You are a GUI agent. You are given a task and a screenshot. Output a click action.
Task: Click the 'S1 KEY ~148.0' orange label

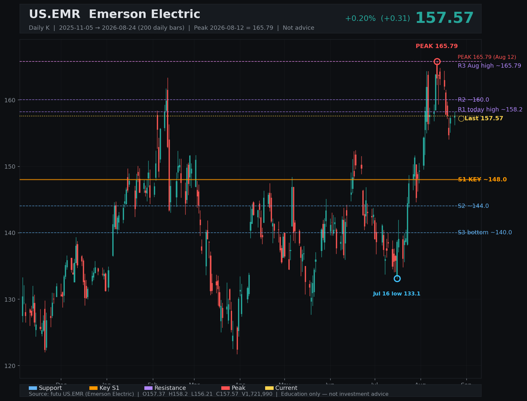(482, 179)
